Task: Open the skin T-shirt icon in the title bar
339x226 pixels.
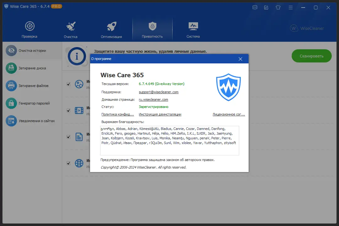Action: [278, 8]
